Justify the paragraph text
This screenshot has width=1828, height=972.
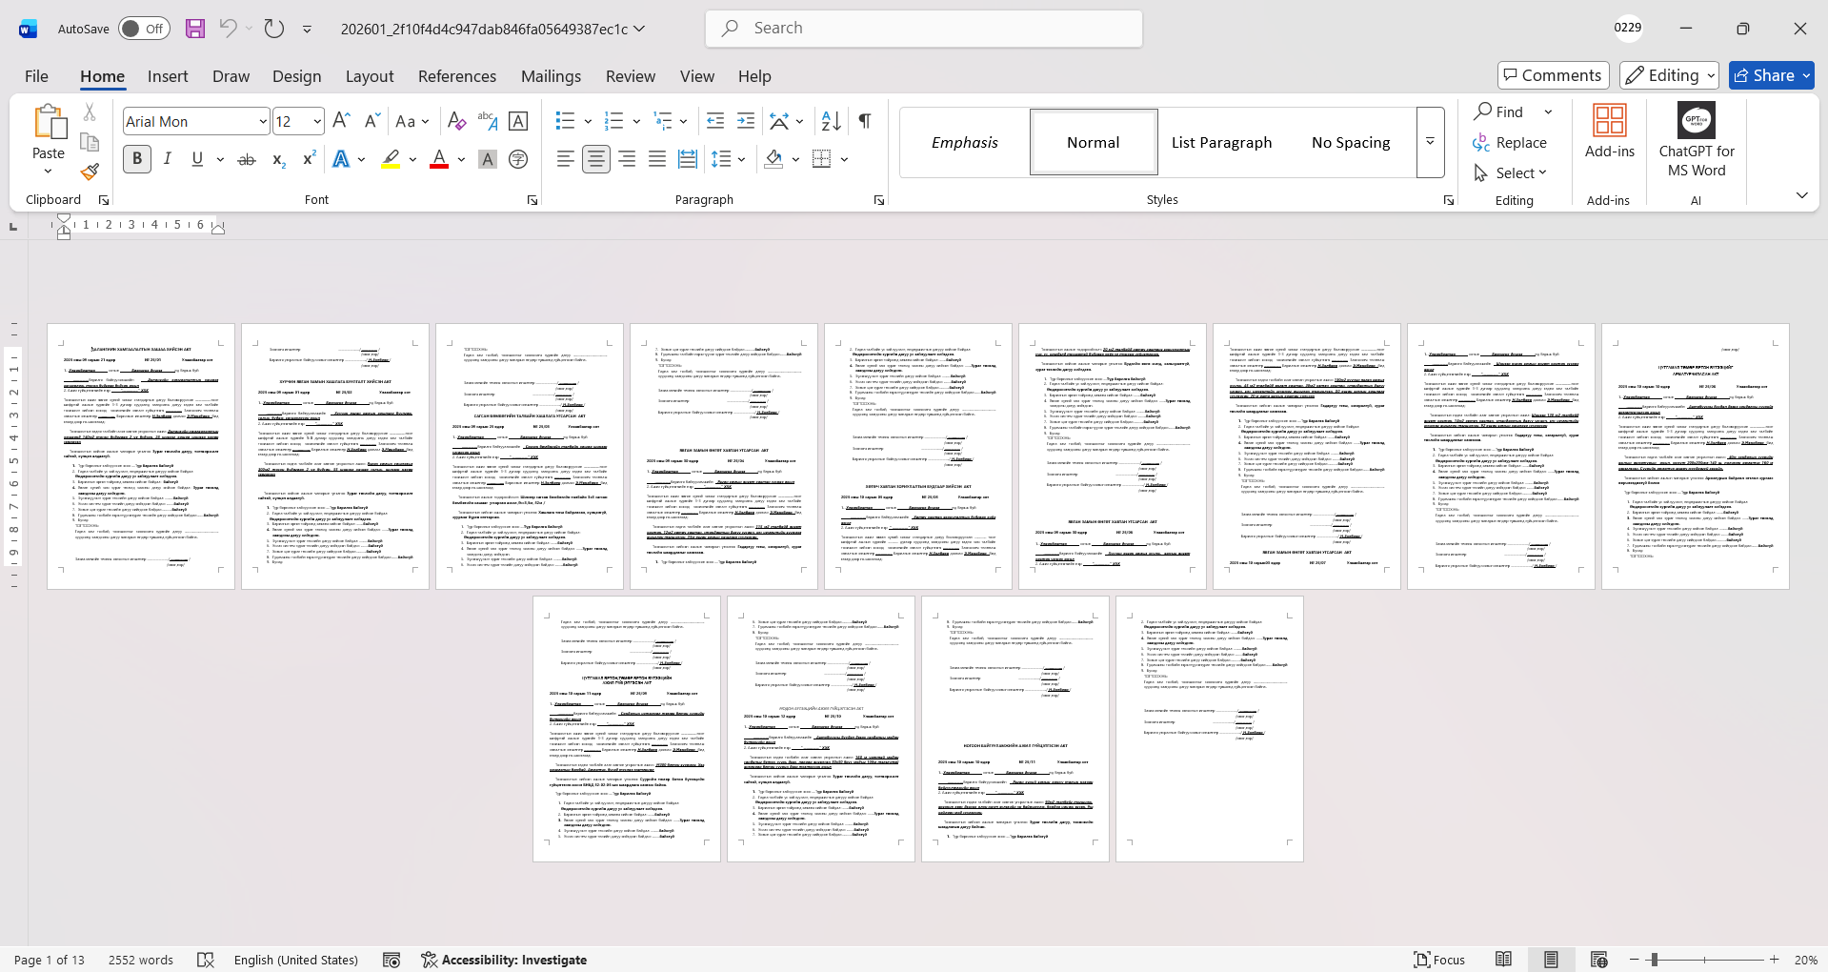pos(657,160)
